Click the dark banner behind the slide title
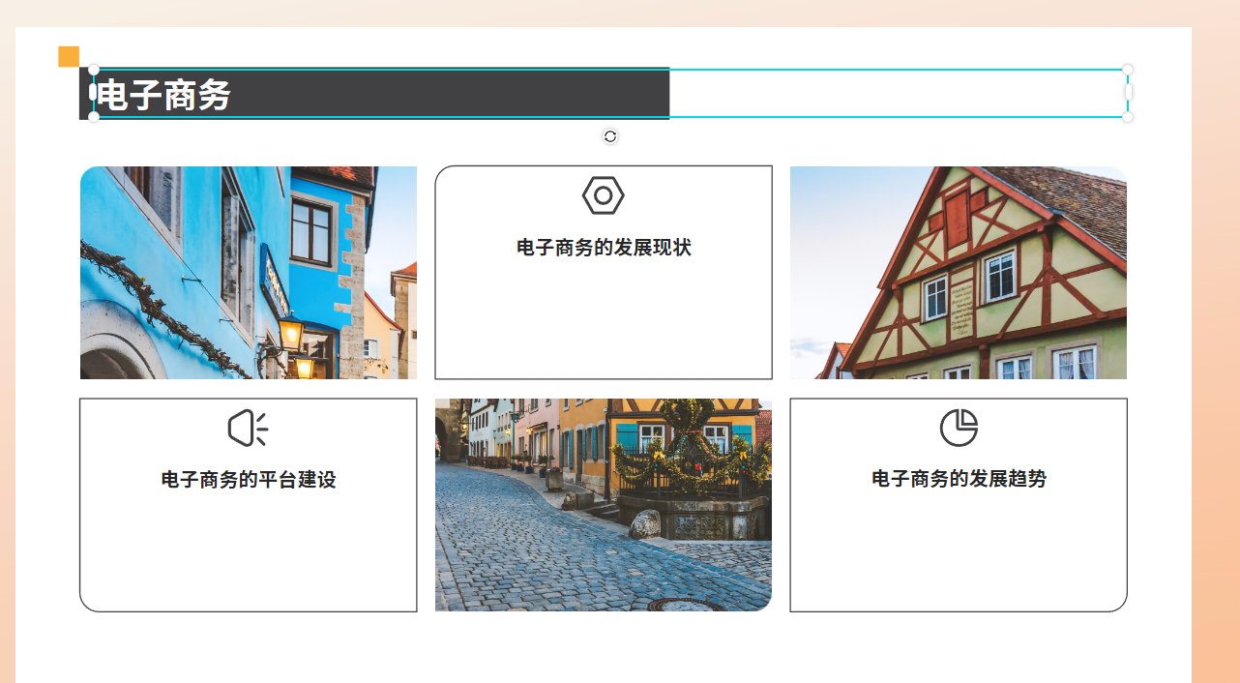This screenshot has width=1240, height=683. pos(435,94)
